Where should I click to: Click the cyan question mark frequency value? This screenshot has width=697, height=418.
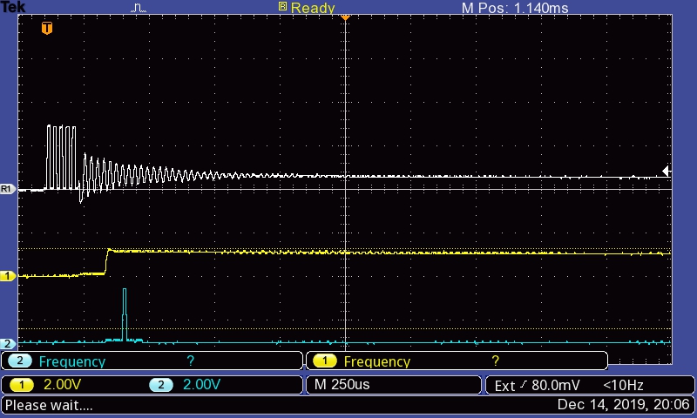[190, 361]
